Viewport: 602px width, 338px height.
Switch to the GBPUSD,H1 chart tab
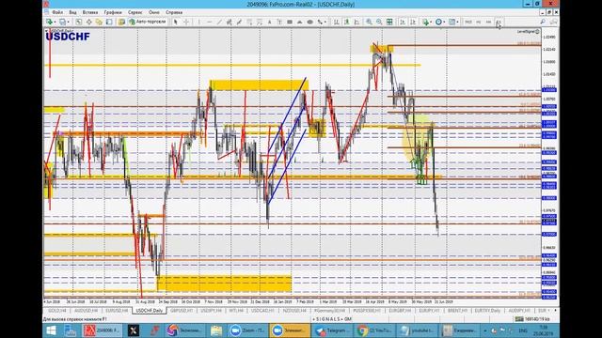pyautogui.click(x=182, y=311)
